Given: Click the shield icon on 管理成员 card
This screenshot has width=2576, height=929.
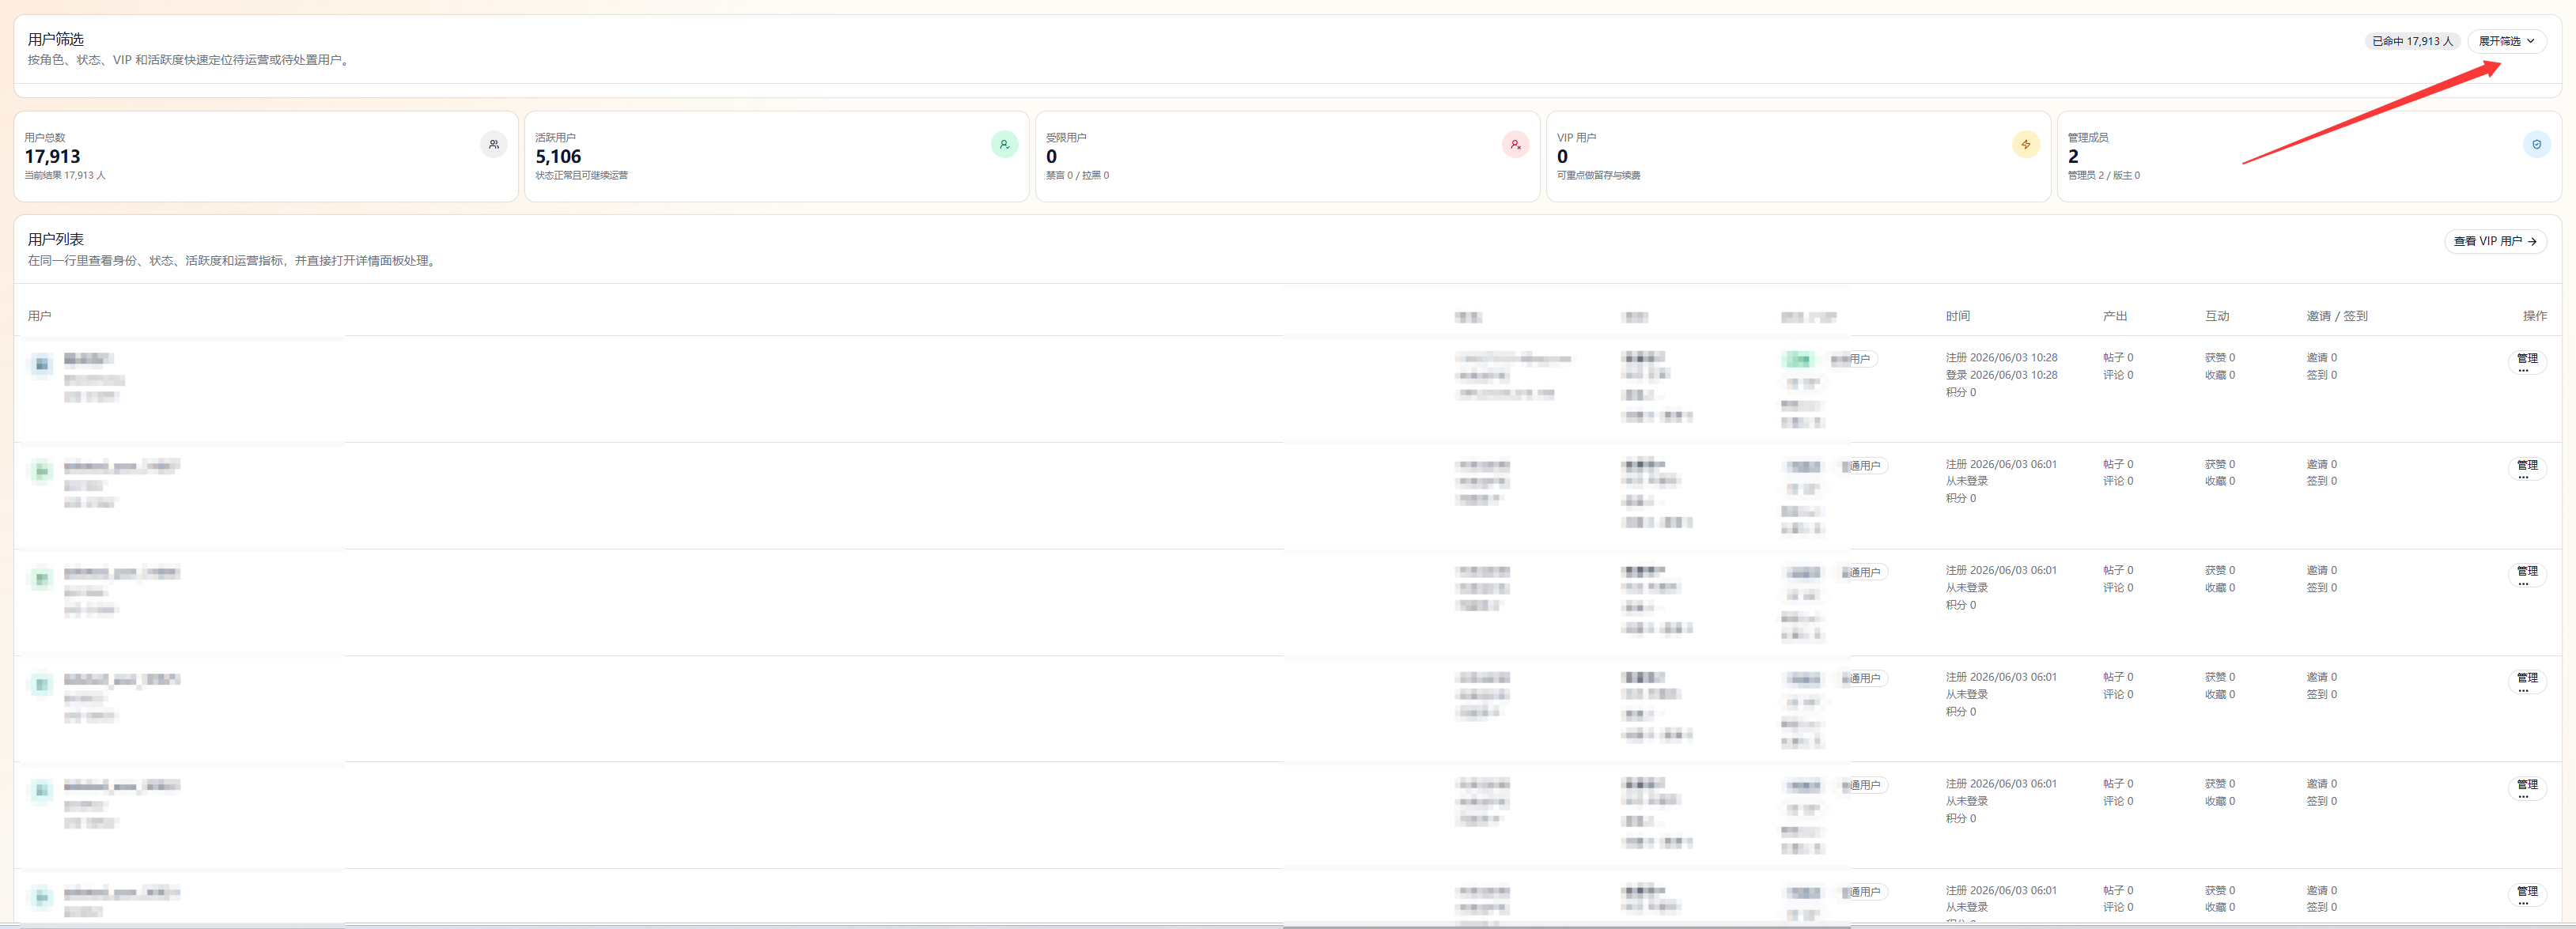Looking at the screenshot, I should click(x=2536, y=145).
